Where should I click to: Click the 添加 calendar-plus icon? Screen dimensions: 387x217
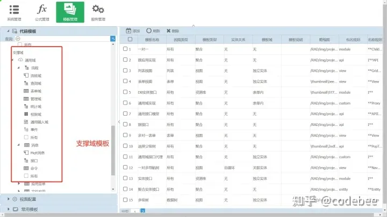tap(128, 31)
